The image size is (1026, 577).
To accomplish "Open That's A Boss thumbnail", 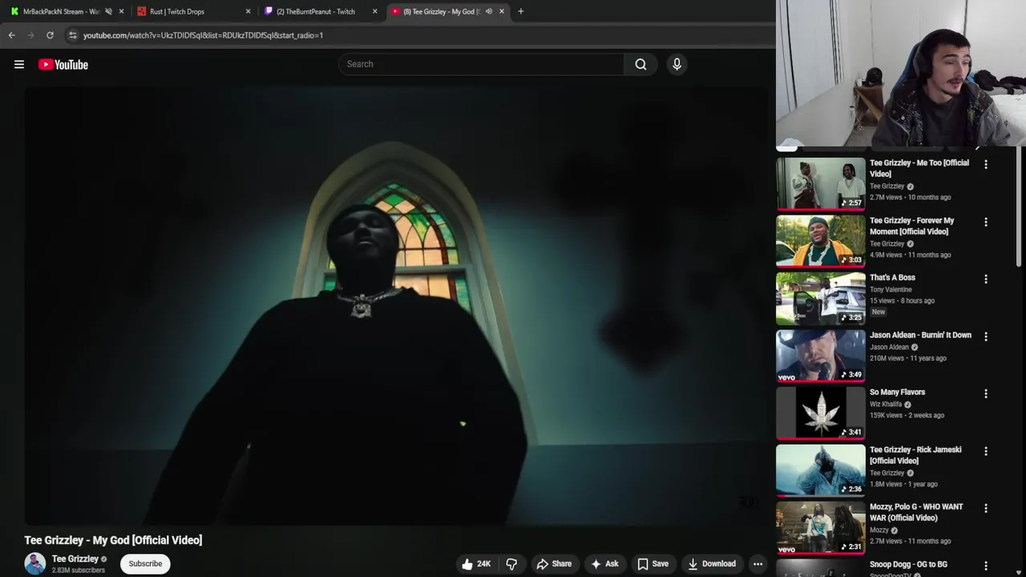I will point(820,298).
